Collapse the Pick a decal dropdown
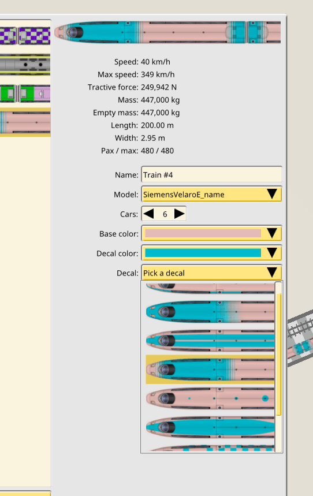Screen dimensions: 313x496 [211, 273]
